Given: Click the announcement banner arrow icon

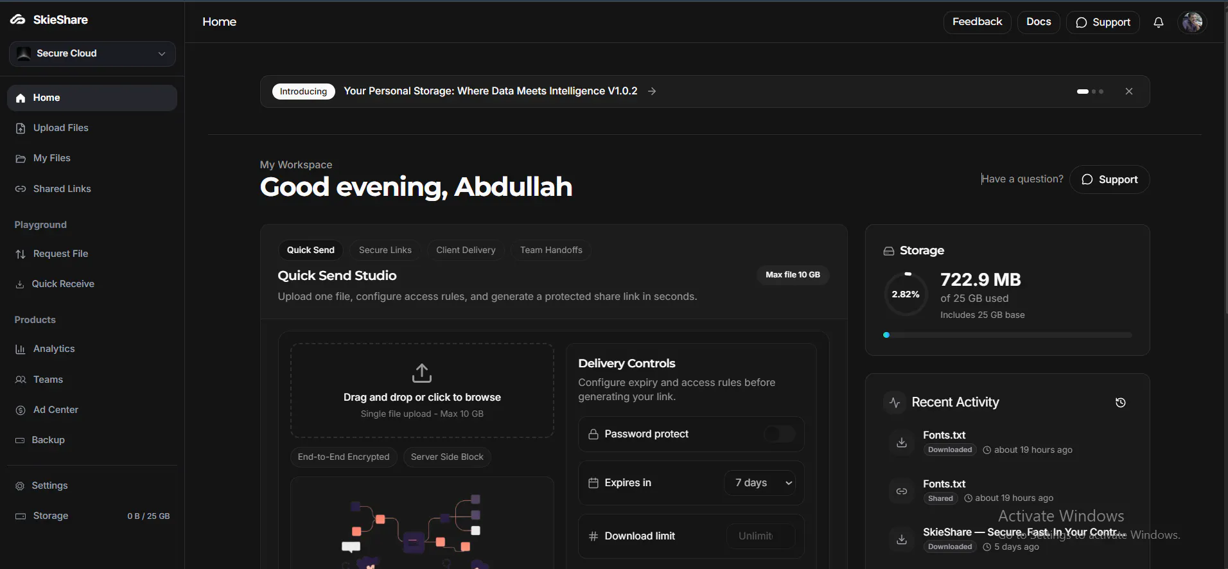Looking at the screenshot, I should [652, 92].
